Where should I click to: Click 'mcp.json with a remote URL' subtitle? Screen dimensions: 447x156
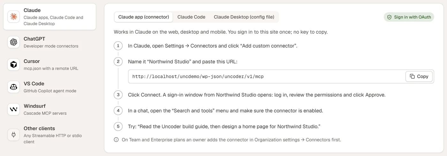pos(51,68)
